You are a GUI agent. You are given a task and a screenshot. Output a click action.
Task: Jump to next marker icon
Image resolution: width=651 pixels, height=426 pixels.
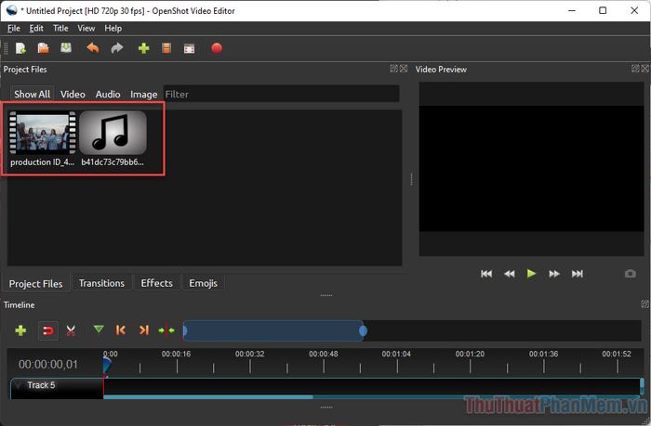(143, 330)
